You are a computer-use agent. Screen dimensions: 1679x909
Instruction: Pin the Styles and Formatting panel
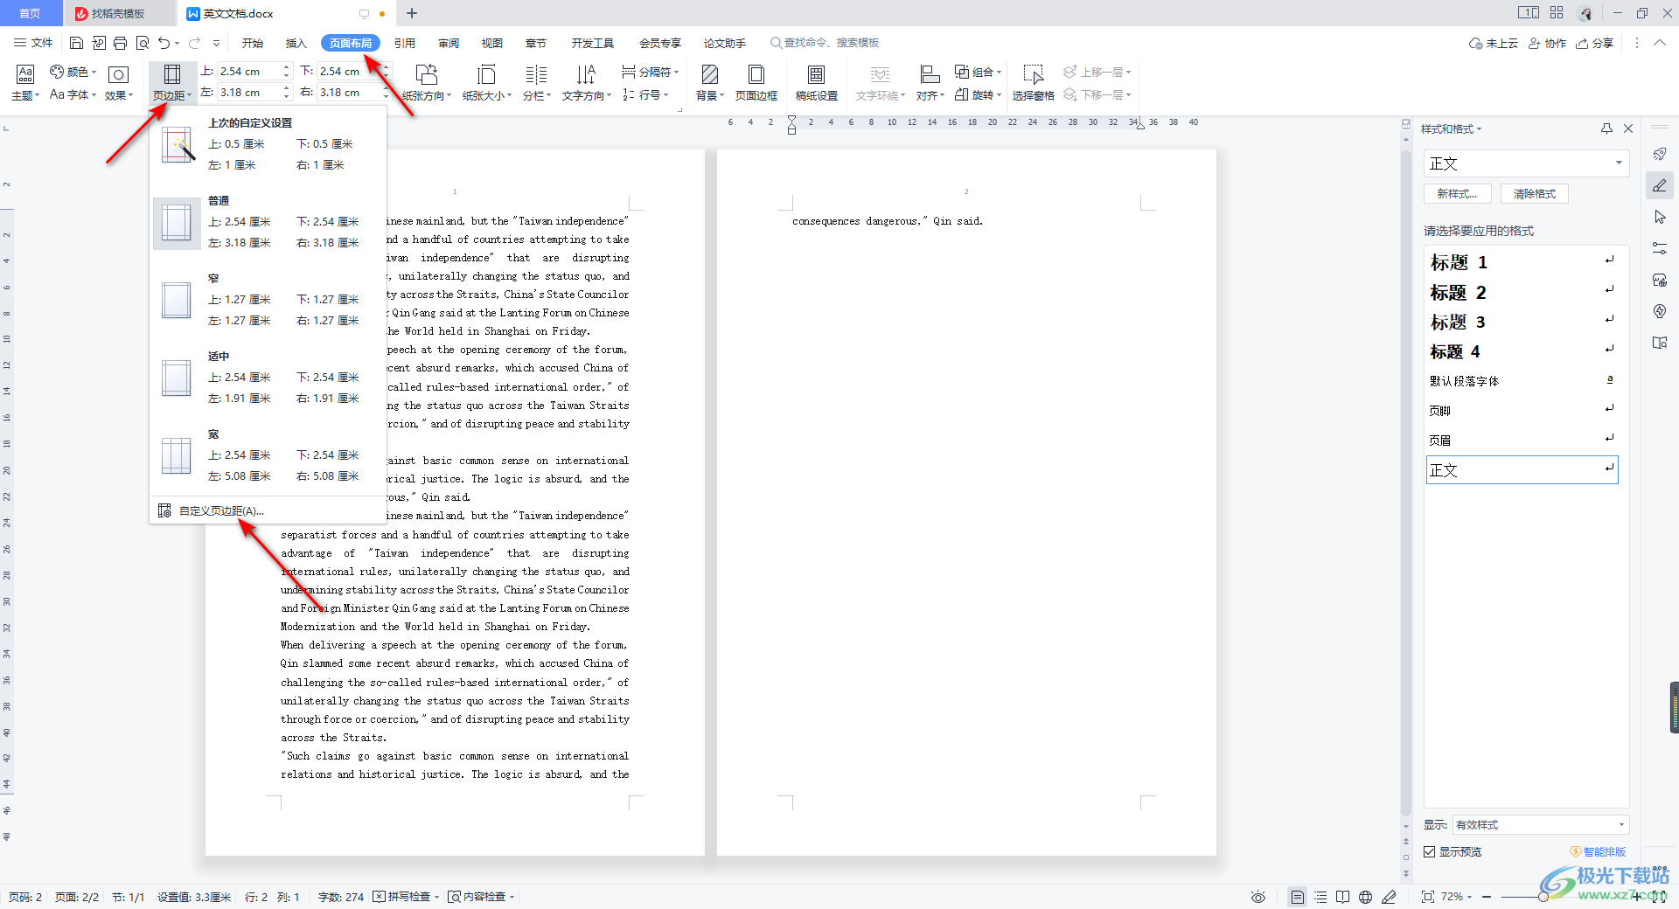(1606, 128)
